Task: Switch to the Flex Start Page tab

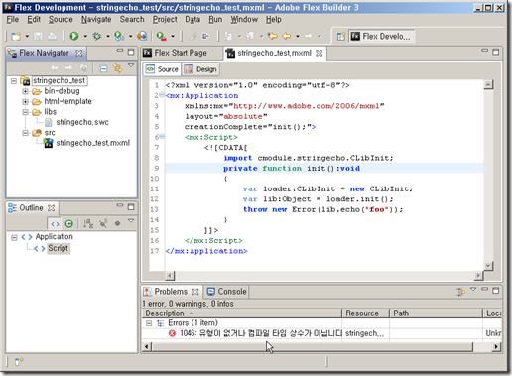Action: point(181,53)
